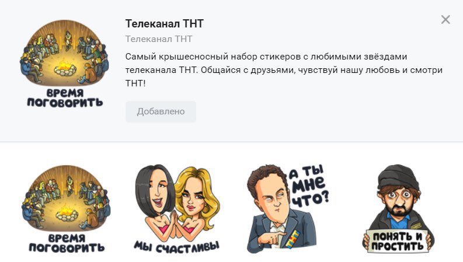Click the А ты мне что? speech text
The width and height of the screenshot is (463, 262).
(309, 186)
